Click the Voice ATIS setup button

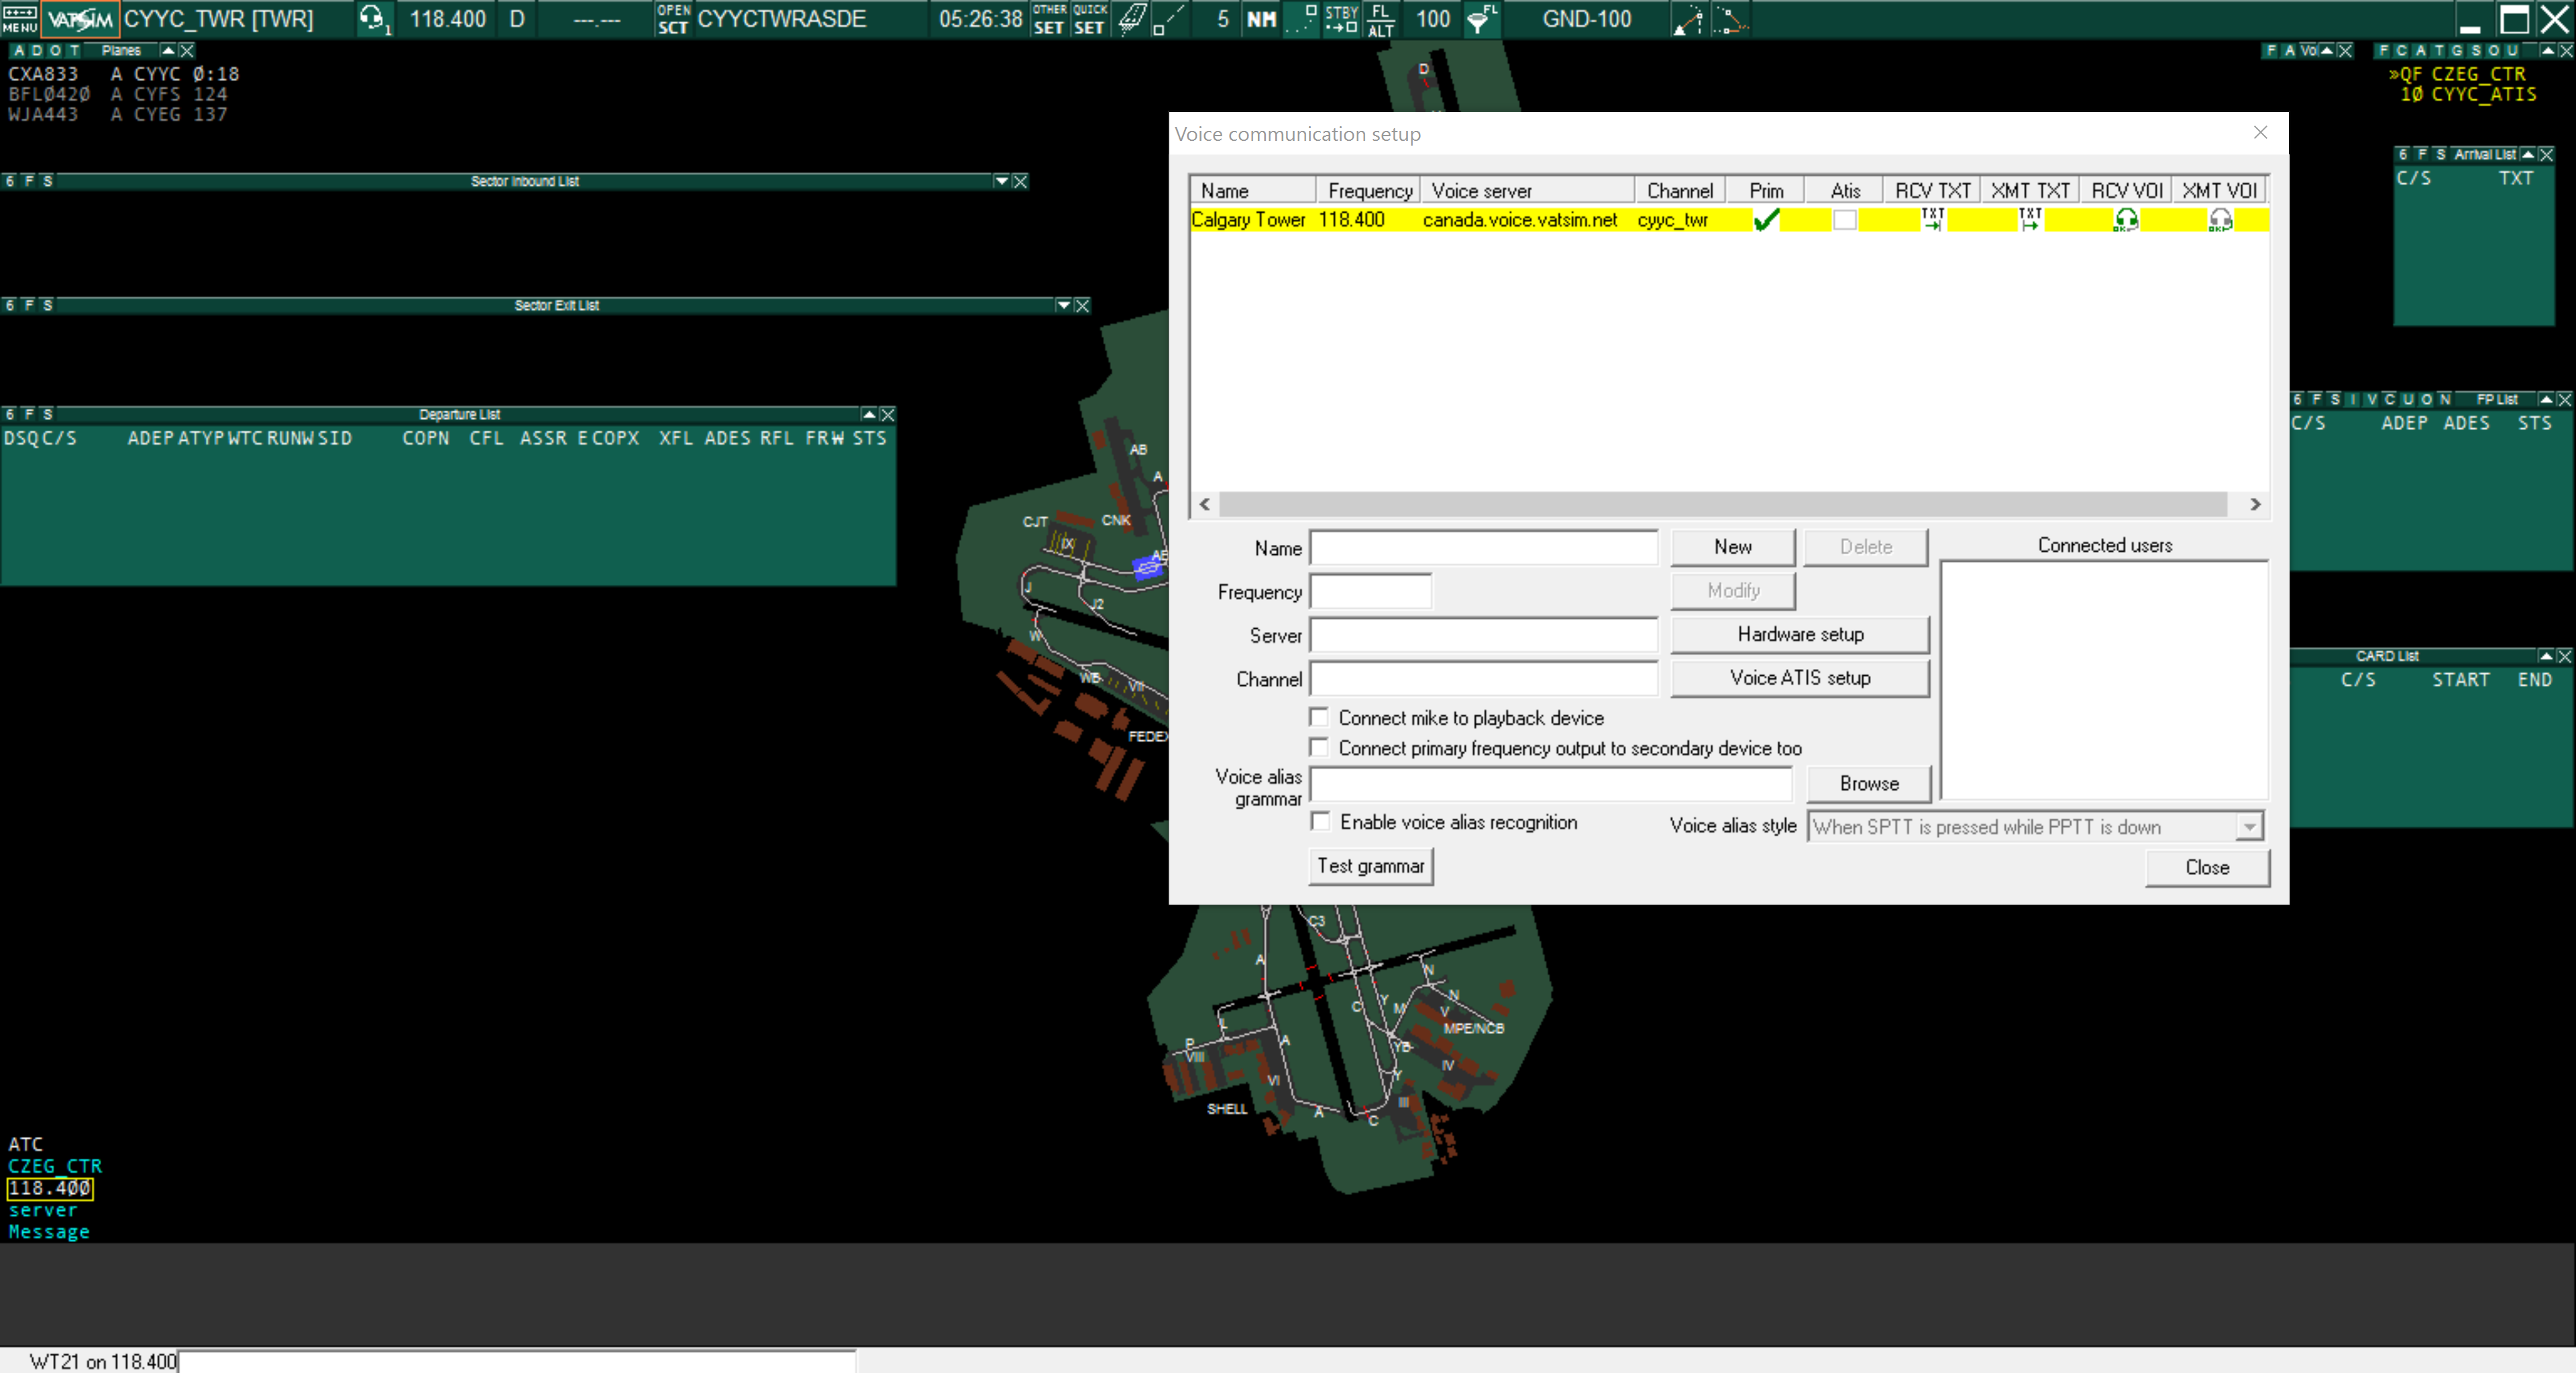tap(1799, 677)
